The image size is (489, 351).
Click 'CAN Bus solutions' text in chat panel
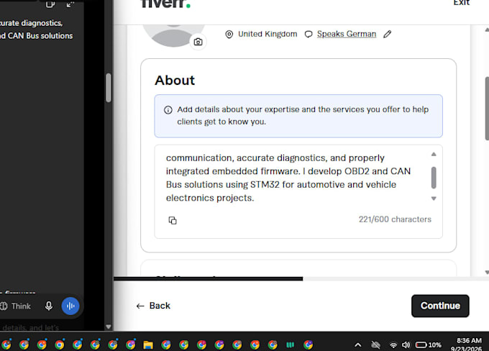tap(40, 36)
